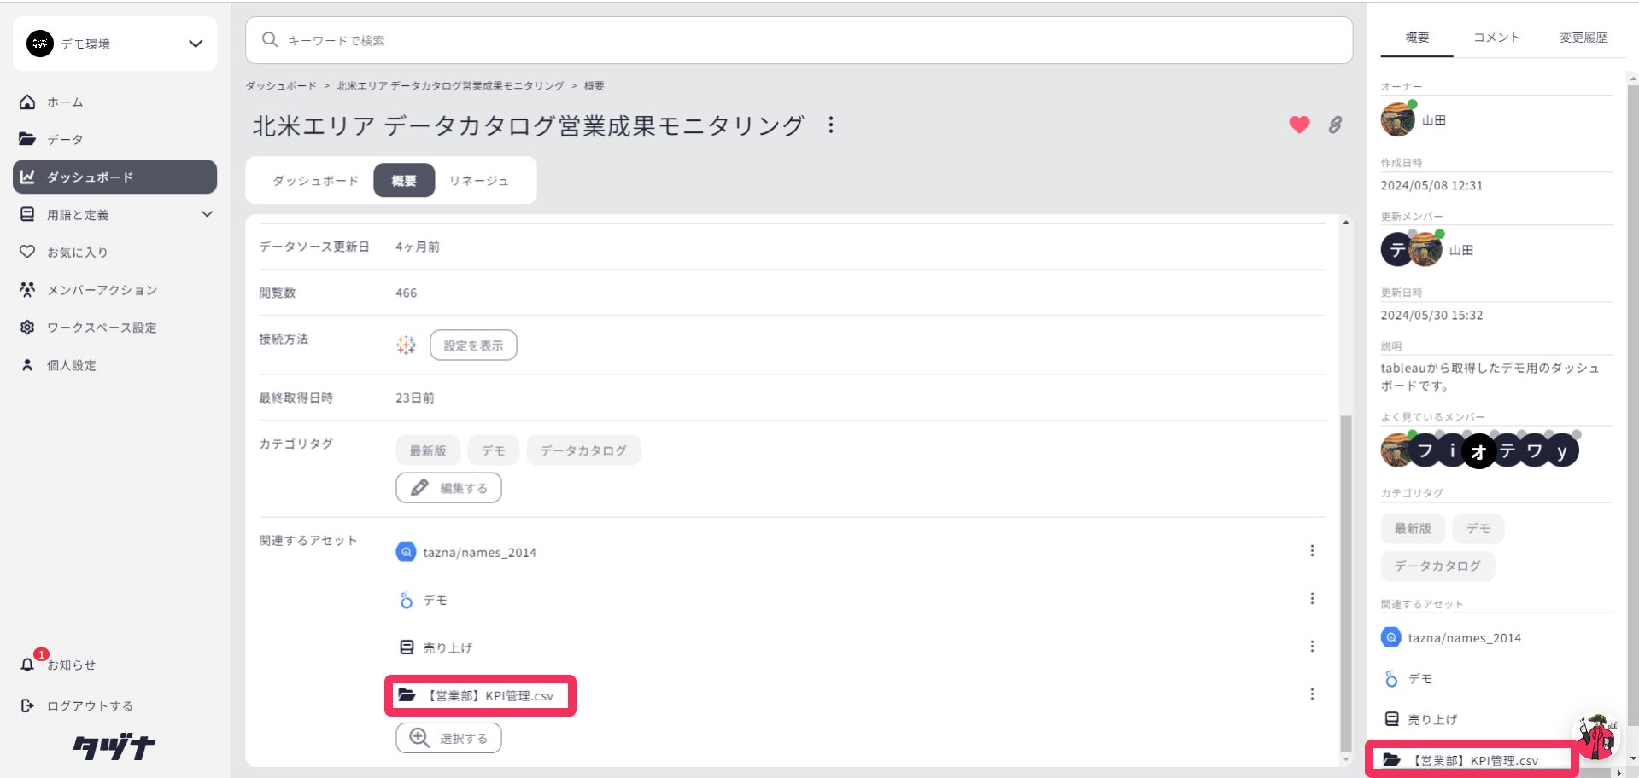The width and height of the screenshot is (1639, 778).
Task: Click the 設定を表示 button
Action: coord(473,345)
